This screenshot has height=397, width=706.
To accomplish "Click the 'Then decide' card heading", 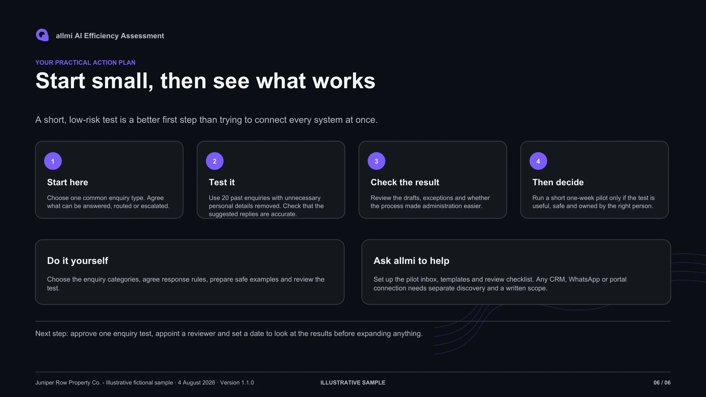I will point(558,182).
